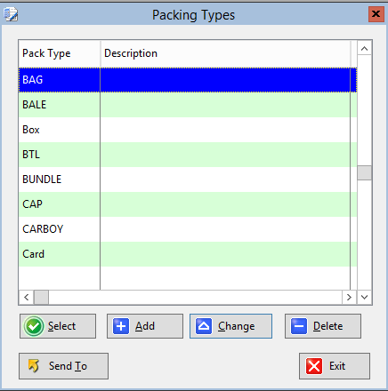This screenshot has height=391, width=388.
Task: Click the Packing Types window title icon
Action: pyautogui.click(x=11, y=14)
